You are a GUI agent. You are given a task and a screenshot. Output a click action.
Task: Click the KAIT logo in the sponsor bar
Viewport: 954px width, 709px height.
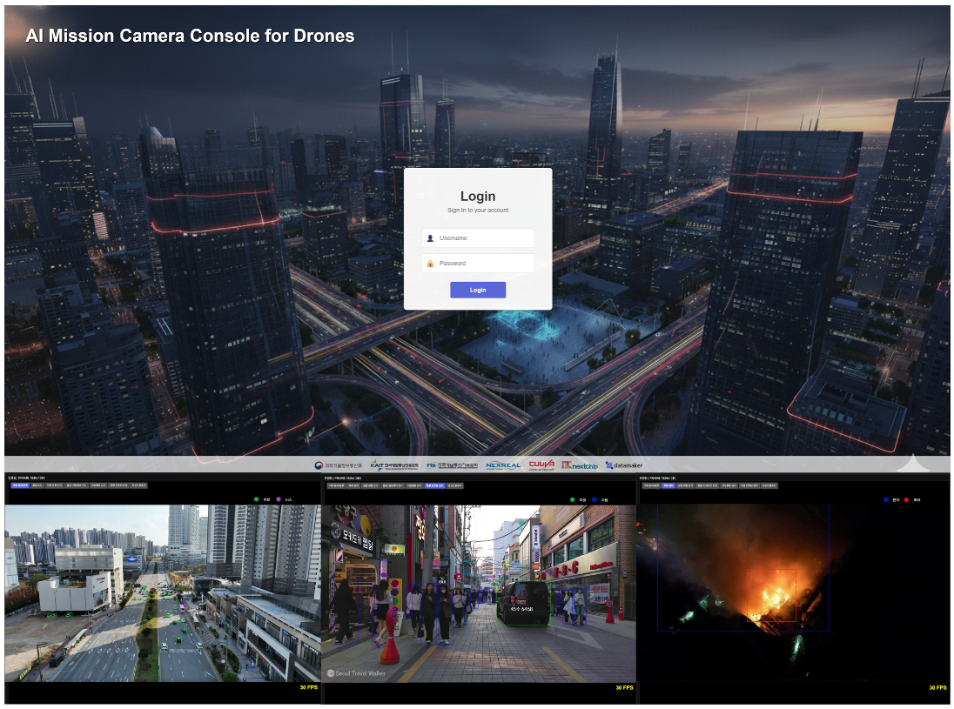[x=394, y=465]
